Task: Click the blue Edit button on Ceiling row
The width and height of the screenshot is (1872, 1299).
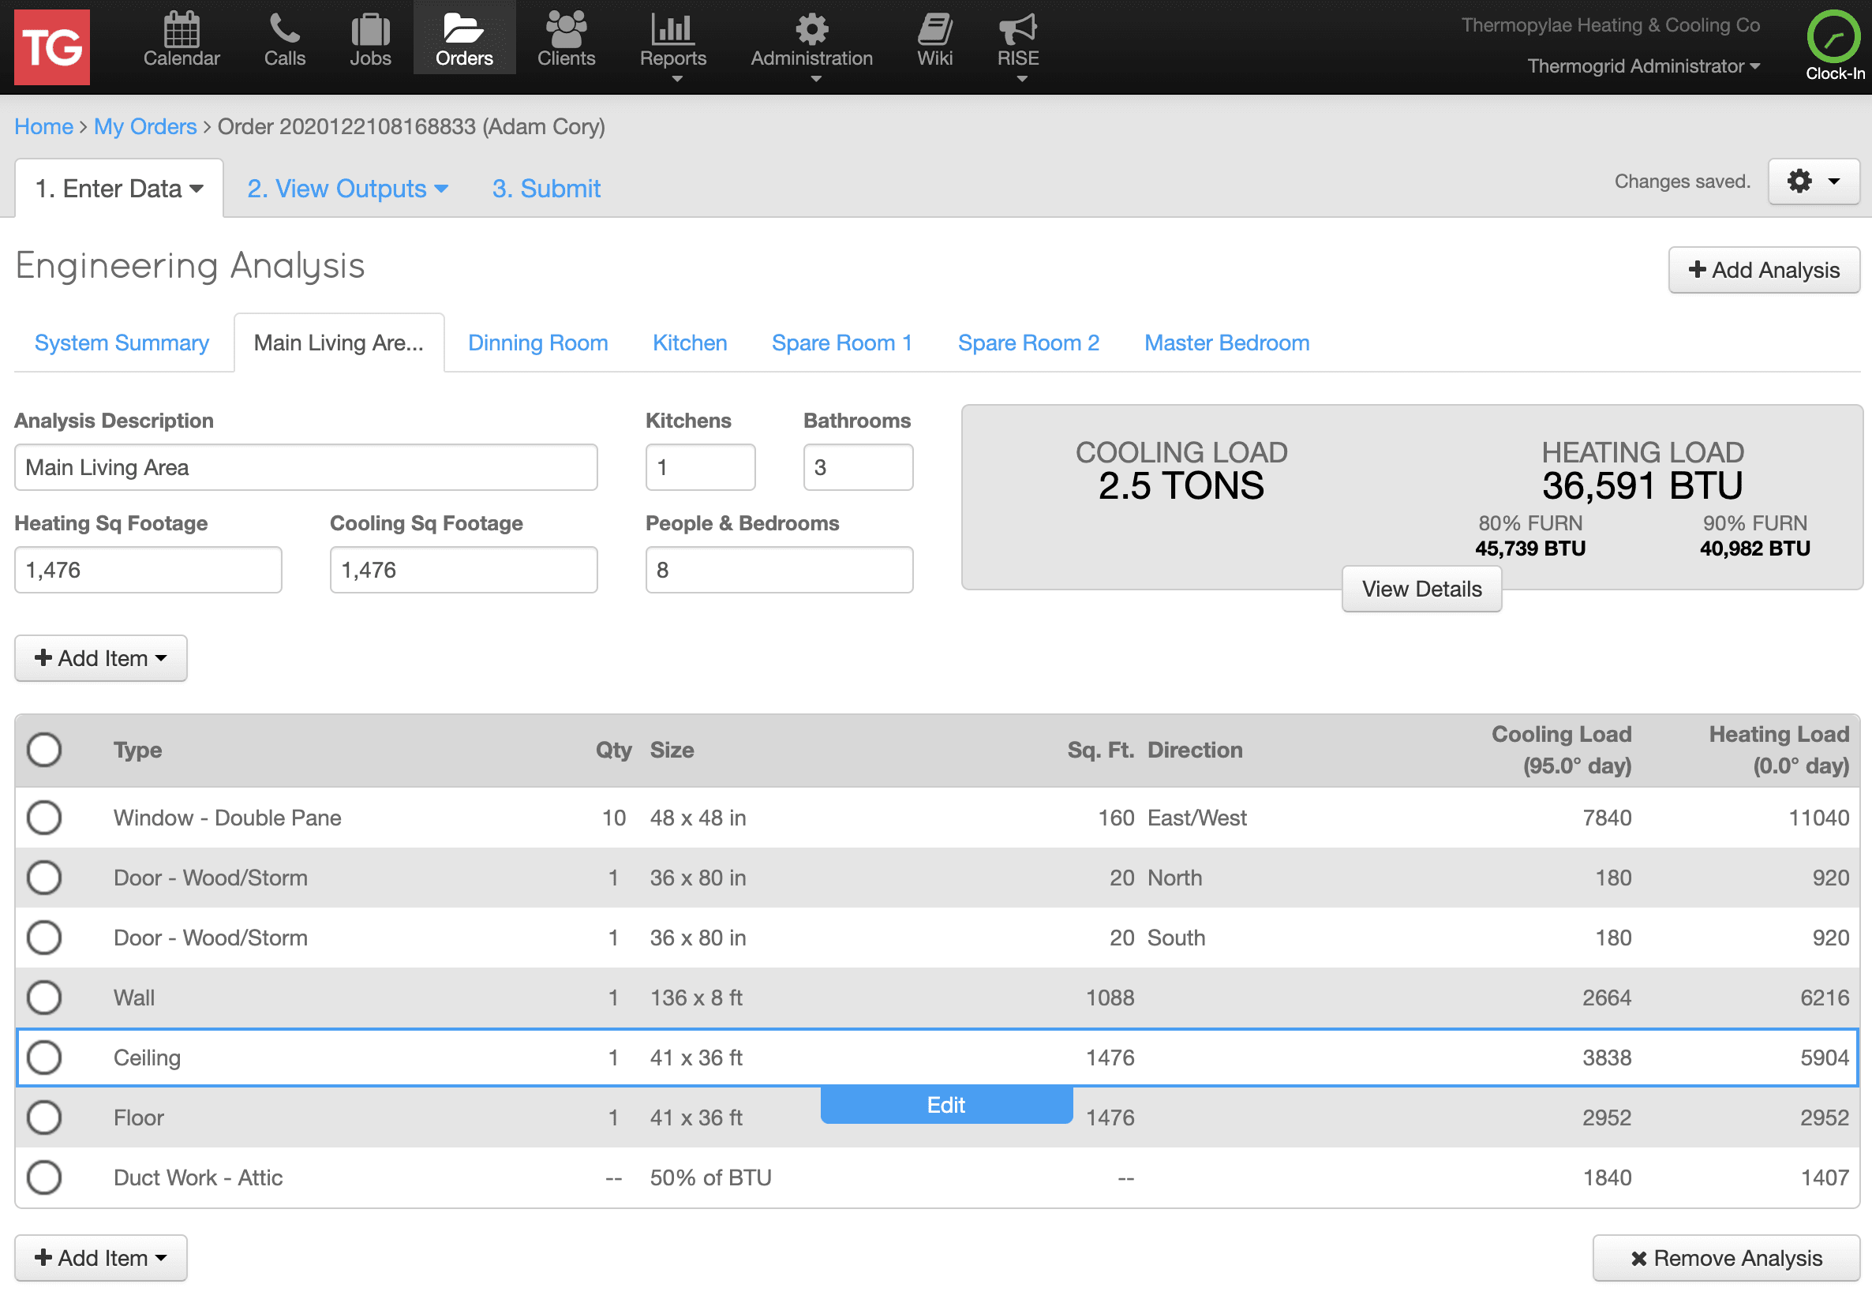Action: coord(945,1105)
